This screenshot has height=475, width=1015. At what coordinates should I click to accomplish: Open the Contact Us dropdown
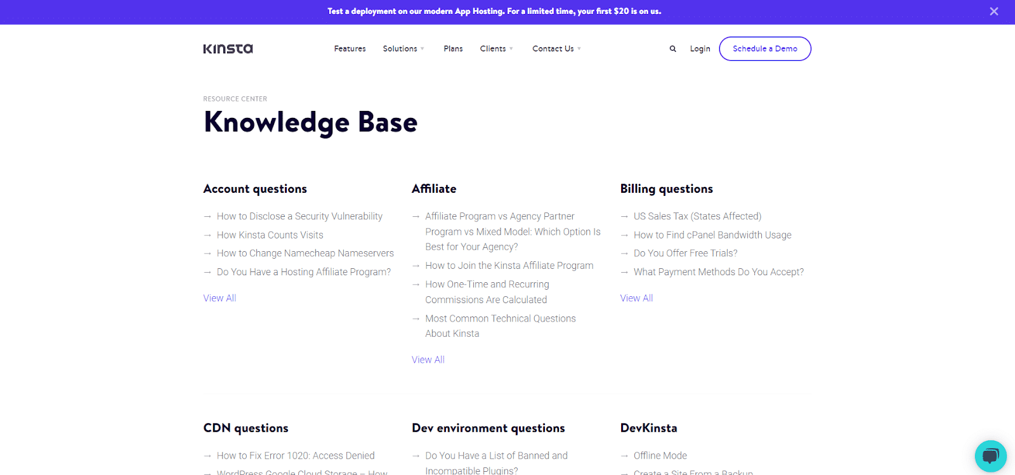click(x=556, y=49)
